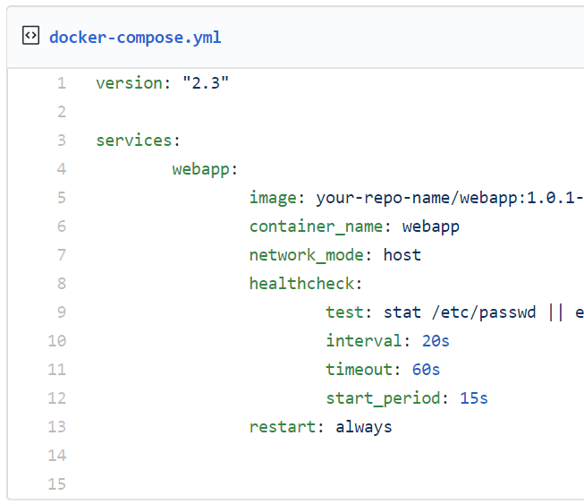Screen dimensions: 584x504
Task: Click line number 5
Action: (x=62, y=197)
